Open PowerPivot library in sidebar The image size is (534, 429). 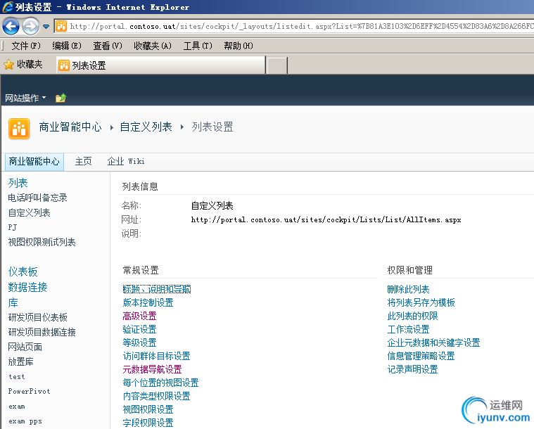click(x=30, y=391)
